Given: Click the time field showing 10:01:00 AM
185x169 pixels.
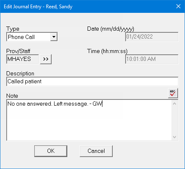Looking at the screenshot, I should [152, 59].
